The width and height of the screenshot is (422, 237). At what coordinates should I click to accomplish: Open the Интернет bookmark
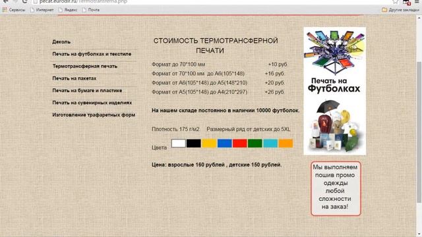tap(42, 10)
